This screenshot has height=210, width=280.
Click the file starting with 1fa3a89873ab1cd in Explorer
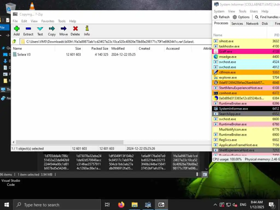coord(185,162)
